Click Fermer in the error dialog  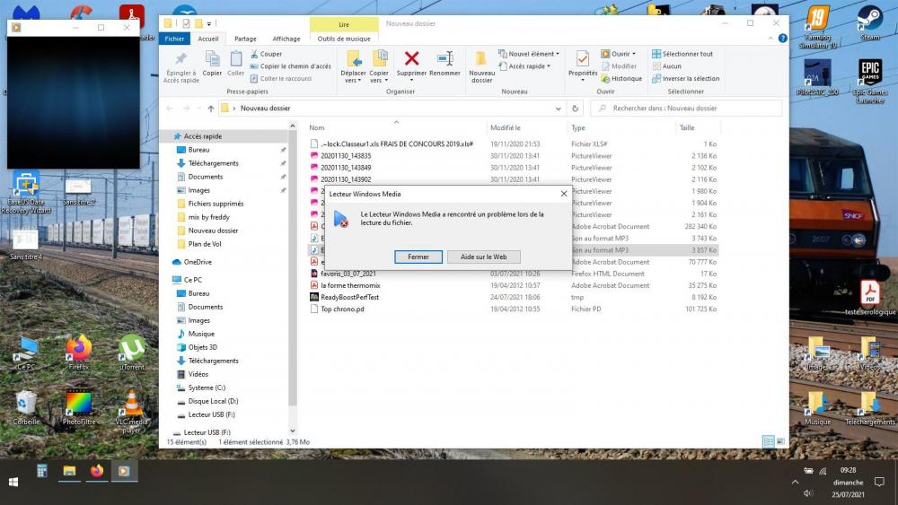(x=418, y=257)
